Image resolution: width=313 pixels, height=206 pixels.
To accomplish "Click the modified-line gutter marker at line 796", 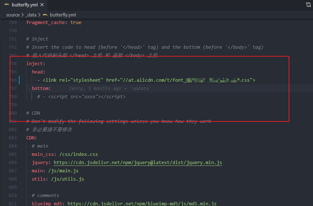I will coord(19,80).
